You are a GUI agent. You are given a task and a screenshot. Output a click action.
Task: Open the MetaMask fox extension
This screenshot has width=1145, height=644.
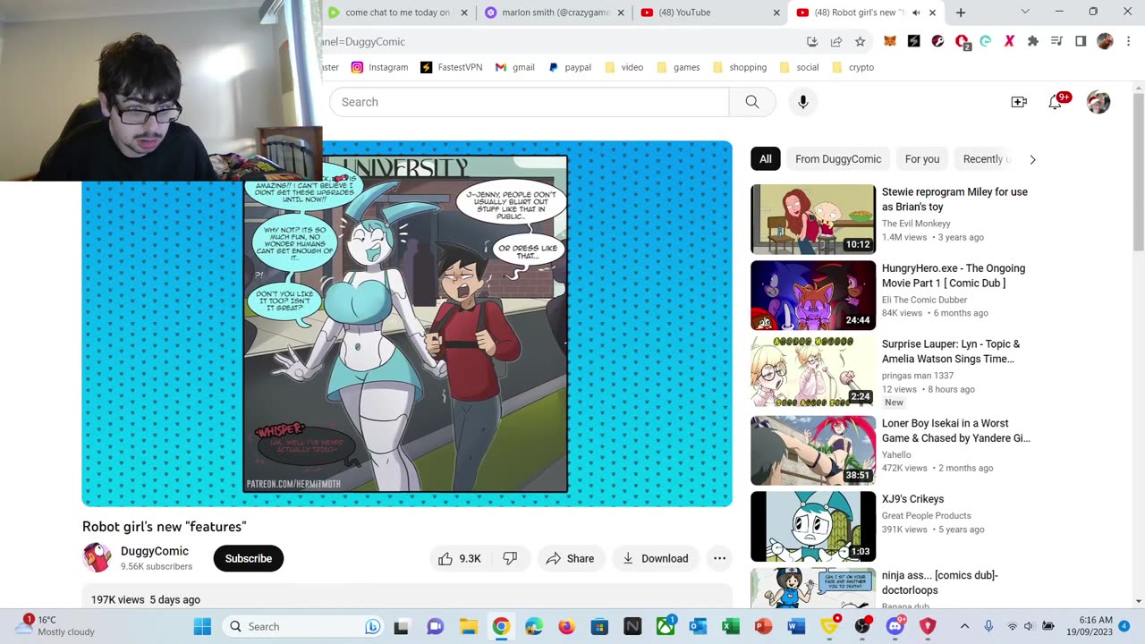pos(890,41)
